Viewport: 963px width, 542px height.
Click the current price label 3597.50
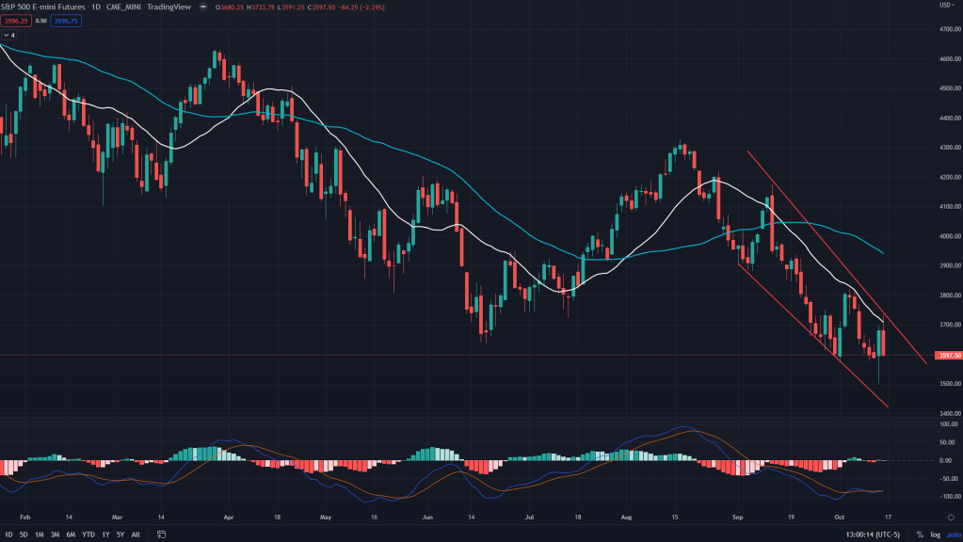pyautogui.click(x=946, y=355)
